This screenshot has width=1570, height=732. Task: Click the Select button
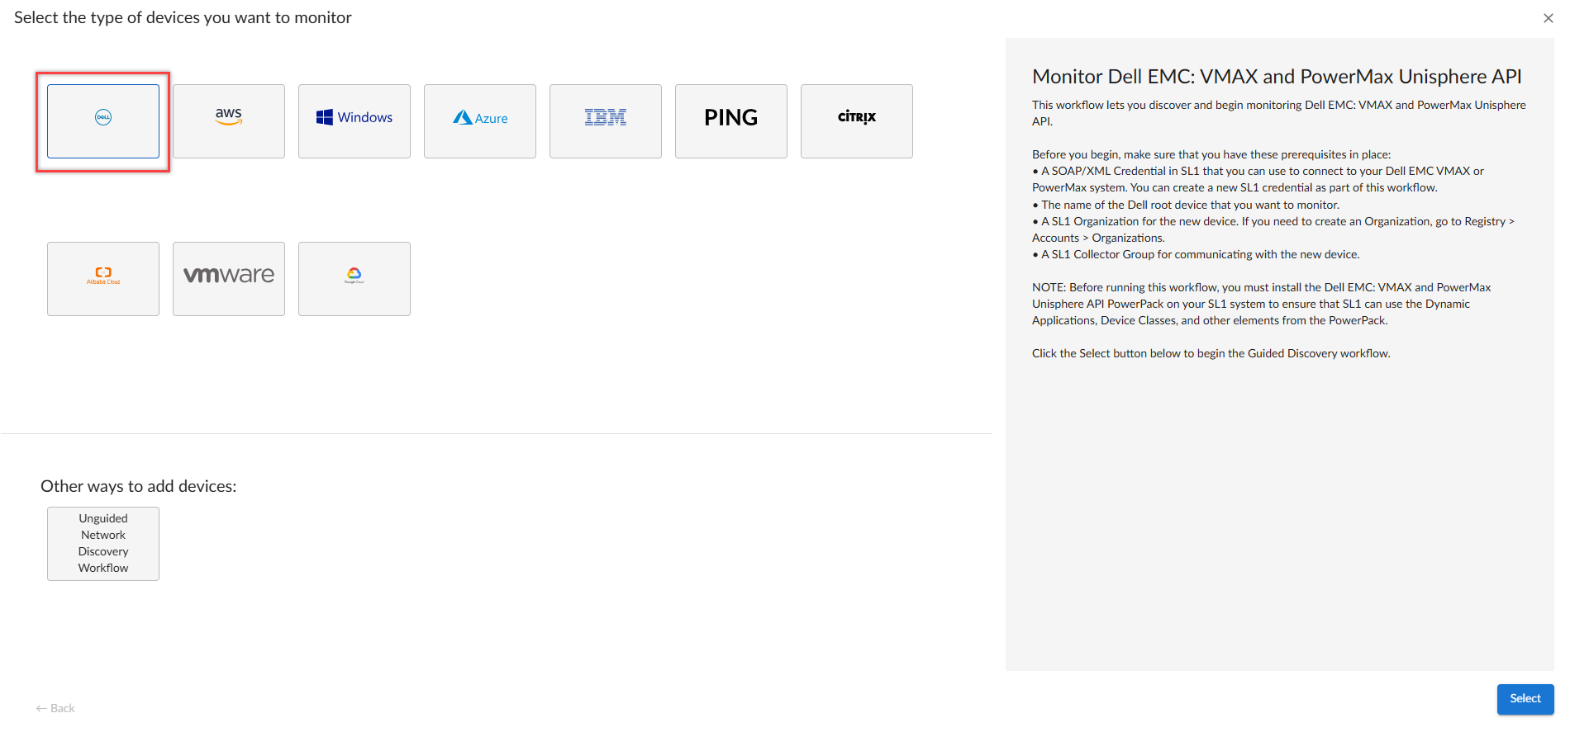click(1525, 699)
